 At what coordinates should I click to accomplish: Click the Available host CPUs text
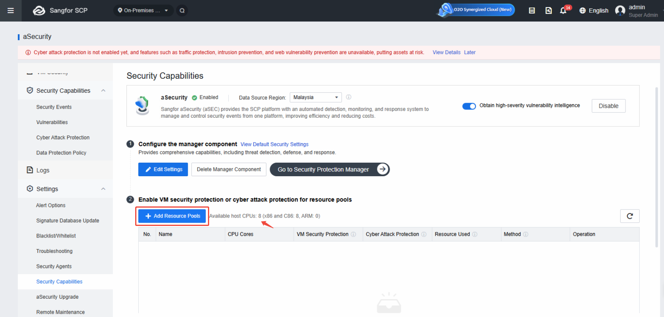[264, 216]
